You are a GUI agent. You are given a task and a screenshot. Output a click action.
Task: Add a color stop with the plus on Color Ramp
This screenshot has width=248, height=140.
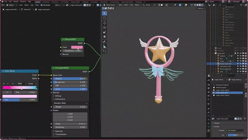[x=4, y=84]
